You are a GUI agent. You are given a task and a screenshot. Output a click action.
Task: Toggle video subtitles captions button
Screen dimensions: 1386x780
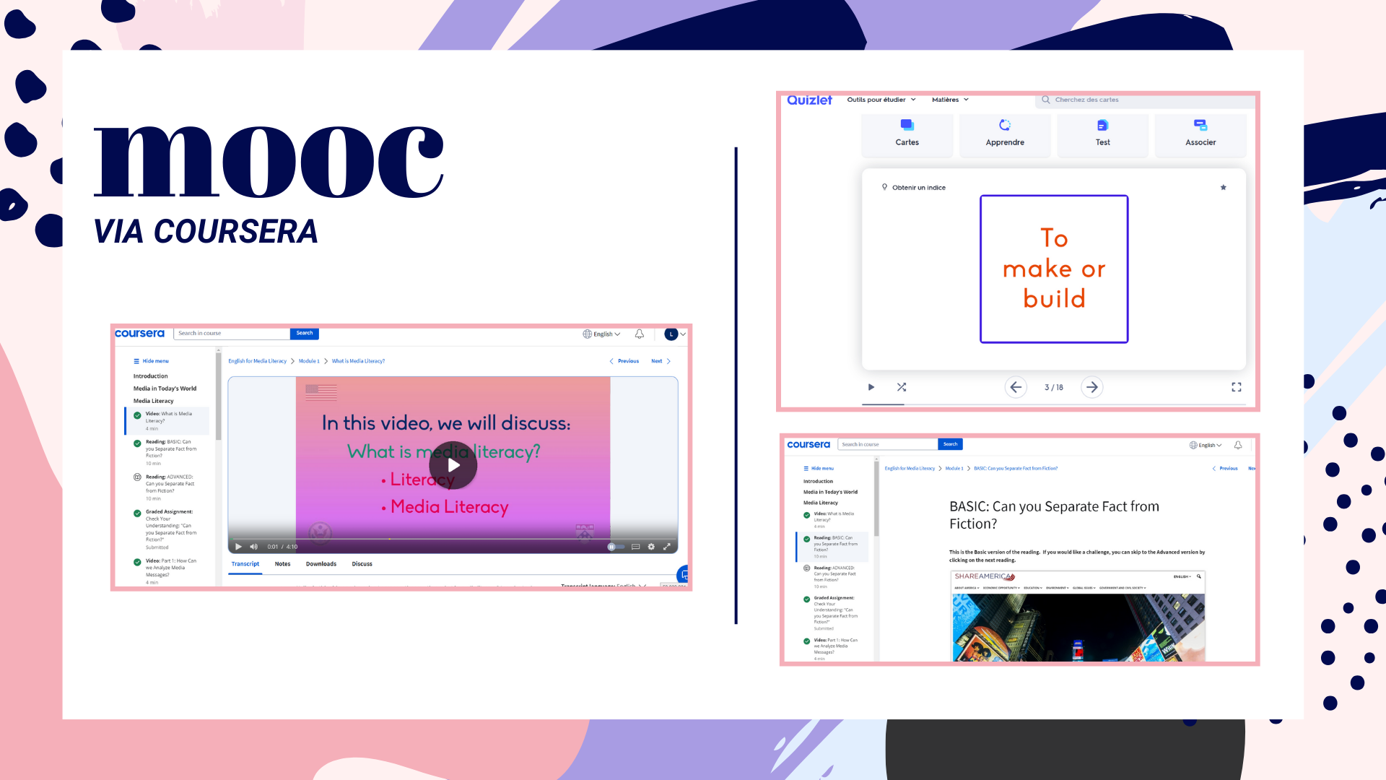point(635,547)
